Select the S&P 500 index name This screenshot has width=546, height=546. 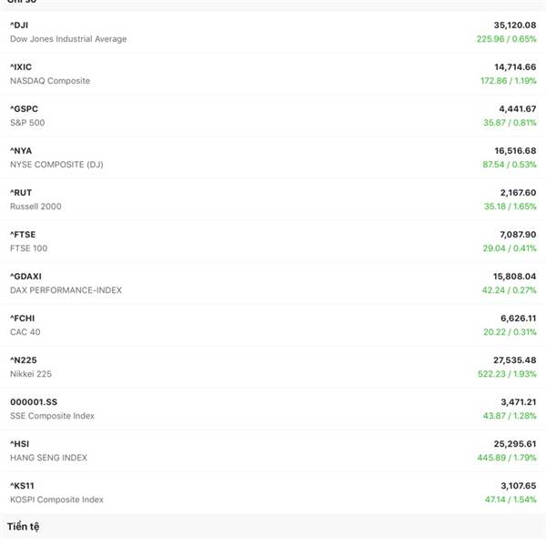coord(27,123)
